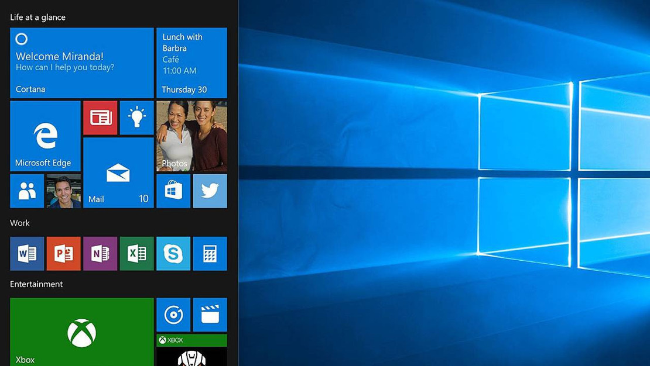Viewport: 650px width, 366px height.
Task: Open the pinned contact photo tile
Action: 63,191
